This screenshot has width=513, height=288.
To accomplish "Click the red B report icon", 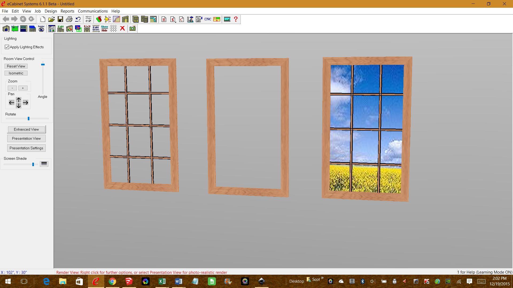I will click(164, 19).
